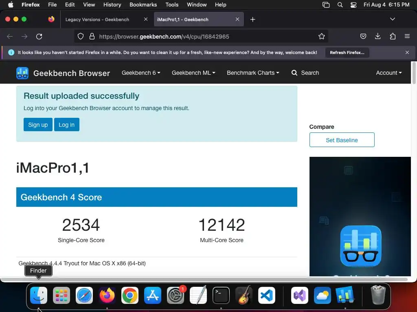Open the Edit menu

[x=70, y=5]
